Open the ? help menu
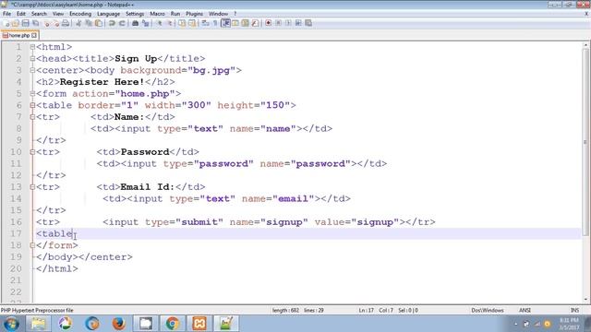The height and width of the screenshot is (332, 591). click(235, 14)
